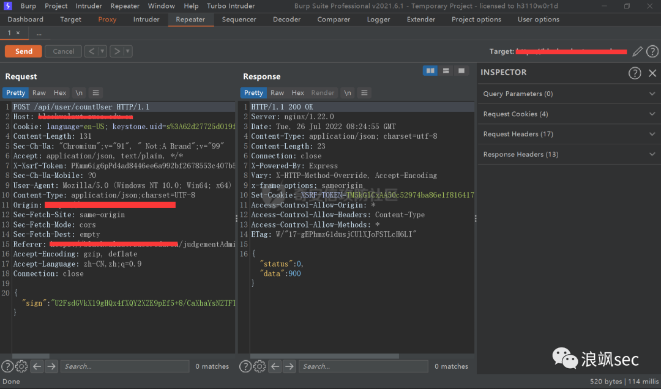
Task: Open response search help icon
Action: [245, 366]
